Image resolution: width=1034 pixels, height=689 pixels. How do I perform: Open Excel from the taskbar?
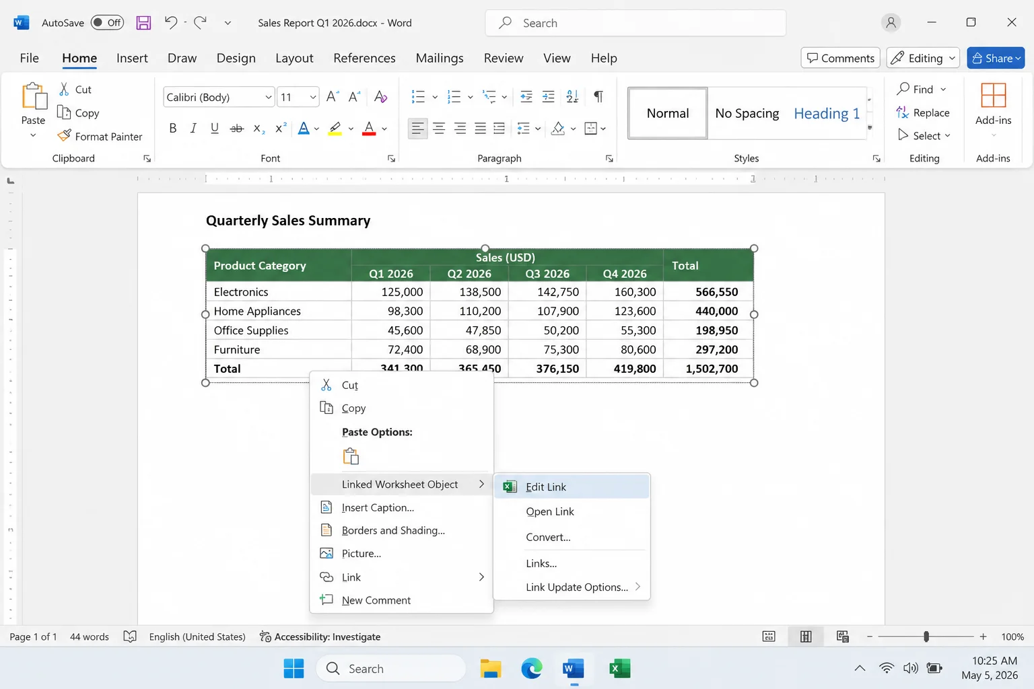coord(619,668)
